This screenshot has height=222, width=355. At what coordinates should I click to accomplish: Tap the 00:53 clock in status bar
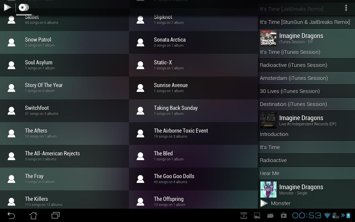click(307, 216)
